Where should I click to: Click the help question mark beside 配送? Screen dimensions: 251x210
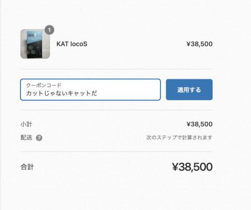pyautogui.click(x=39, y=138)
